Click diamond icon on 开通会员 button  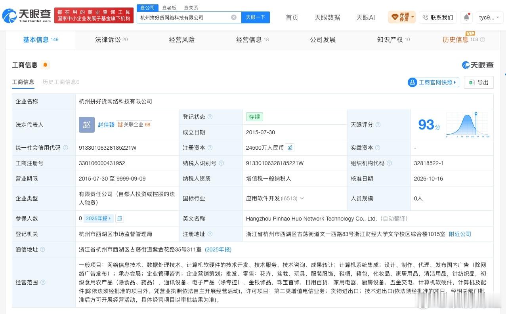pos(395,17)
